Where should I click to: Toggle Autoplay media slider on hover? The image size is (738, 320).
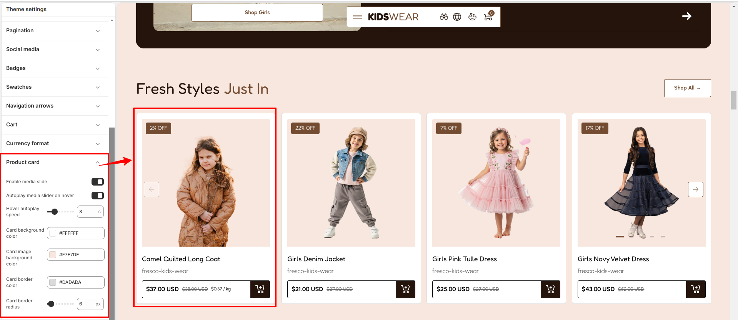click(x=98, y=196)
